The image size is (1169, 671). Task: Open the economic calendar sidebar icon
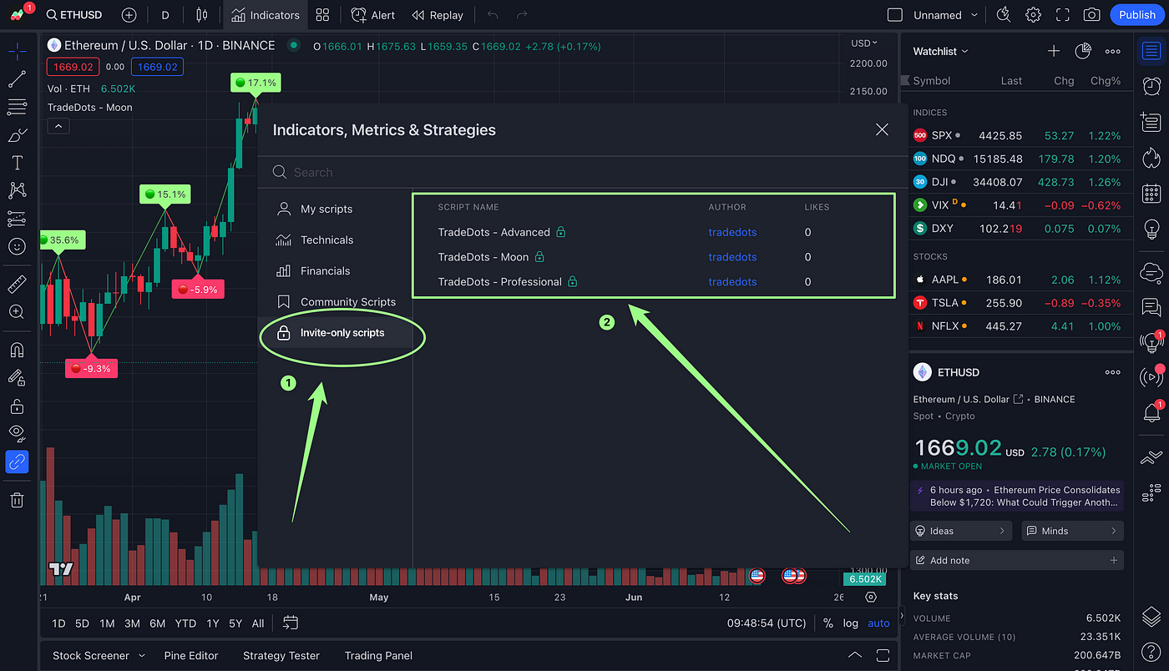click(x=1151, y=192)
